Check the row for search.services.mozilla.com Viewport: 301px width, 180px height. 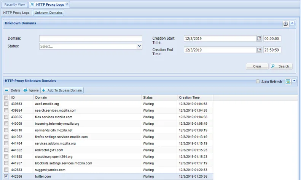6,110
